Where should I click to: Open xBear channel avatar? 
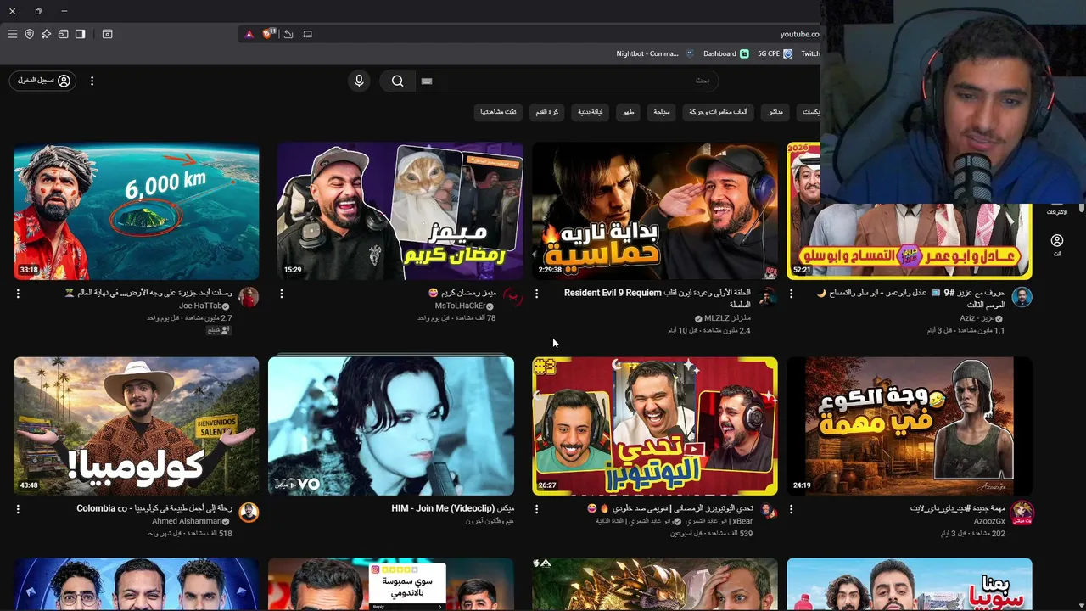coord(767,512)
